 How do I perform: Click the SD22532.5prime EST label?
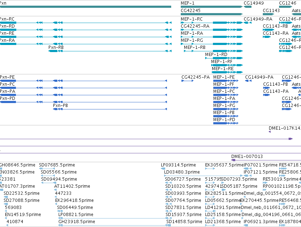coord(22,193)
